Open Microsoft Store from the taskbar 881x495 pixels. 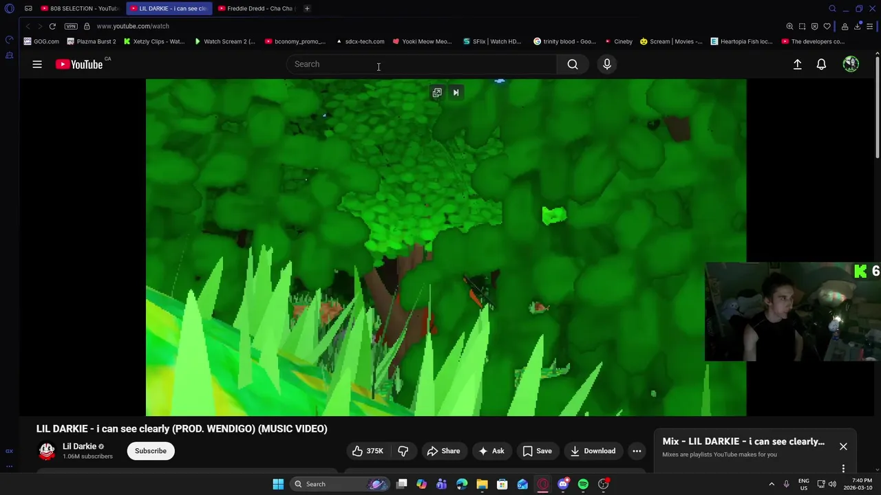502,484
